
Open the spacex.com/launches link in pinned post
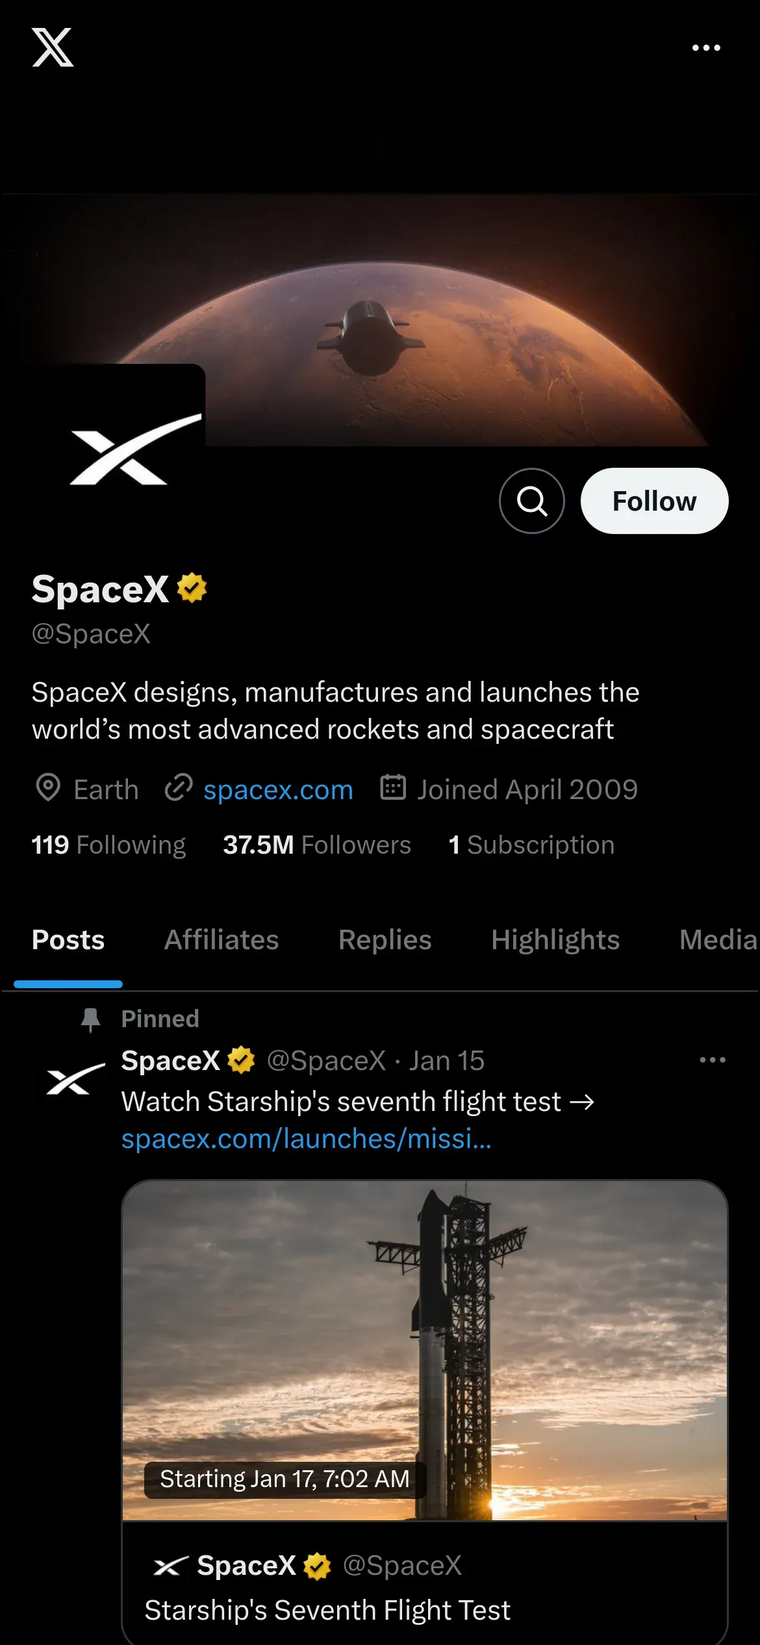tap(306, 1139)
